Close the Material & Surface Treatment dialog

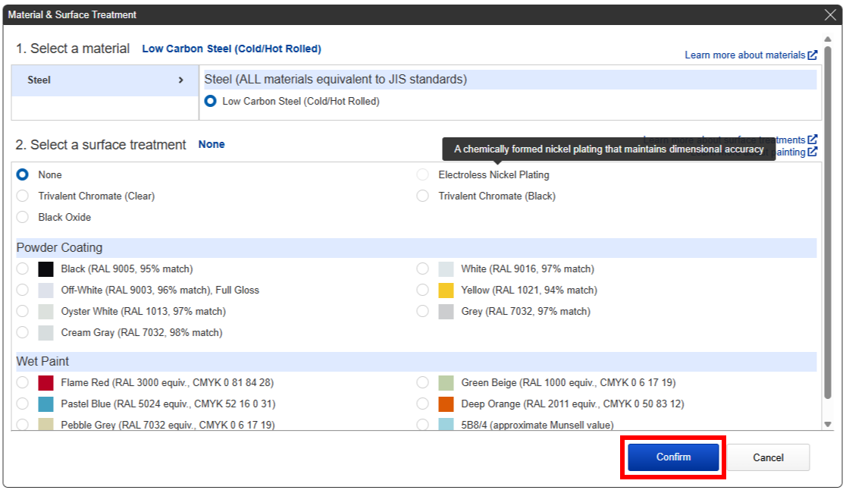tap(830, 15)
